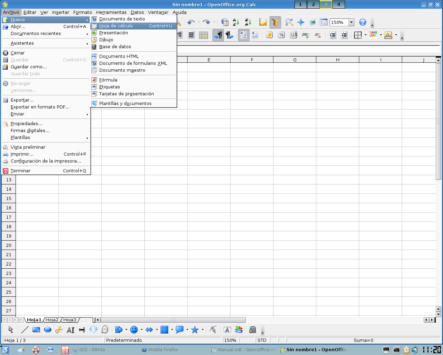This screenshot has height=355, width=443.
Task: Toggle the Show Draw Functions button
Action: pyautogui.click(x=275, y=22)
